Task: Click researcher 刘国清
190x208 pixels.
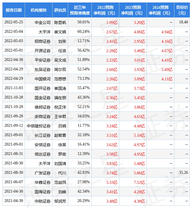Action: (60, 164)
